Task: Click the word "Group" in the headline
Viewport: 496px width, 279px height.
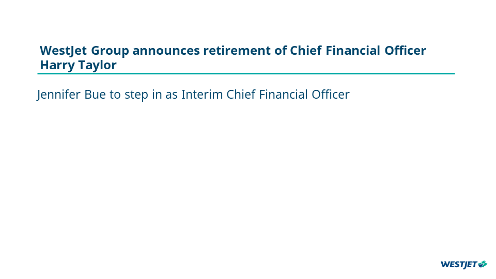Action: point(110,51)
